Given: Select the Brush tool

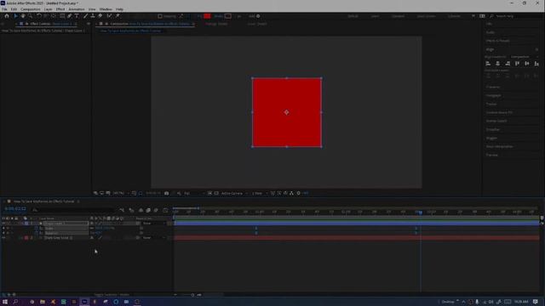Looking at the screenshot, I should 85,16.
